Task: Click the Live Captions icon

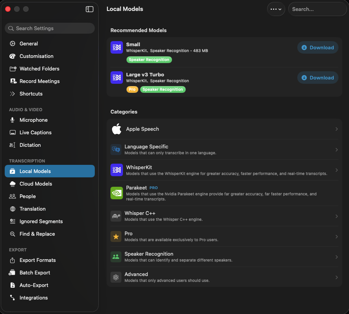Action: 13,132
